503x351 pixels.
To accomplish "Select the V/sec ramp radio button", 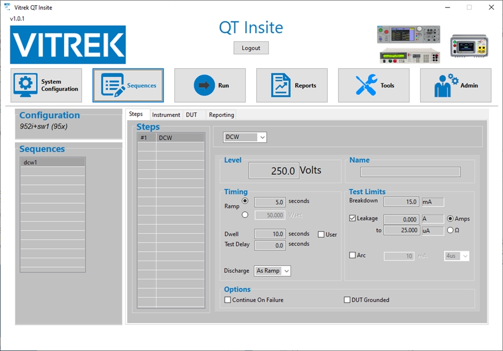I will (x=245, y=215).
